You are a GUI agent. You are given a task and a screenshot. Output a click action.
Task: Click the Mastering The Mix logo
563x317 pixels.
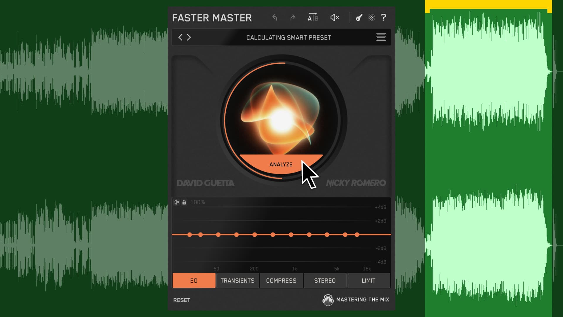coord(328,300)
